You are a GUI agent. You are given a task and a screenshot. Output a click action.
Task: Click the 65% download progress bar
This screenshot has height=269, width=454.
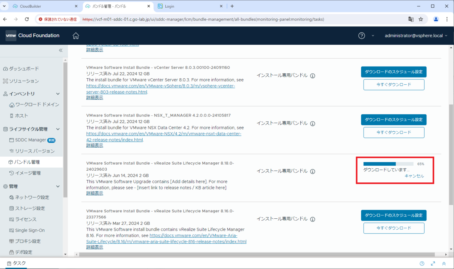389,164
